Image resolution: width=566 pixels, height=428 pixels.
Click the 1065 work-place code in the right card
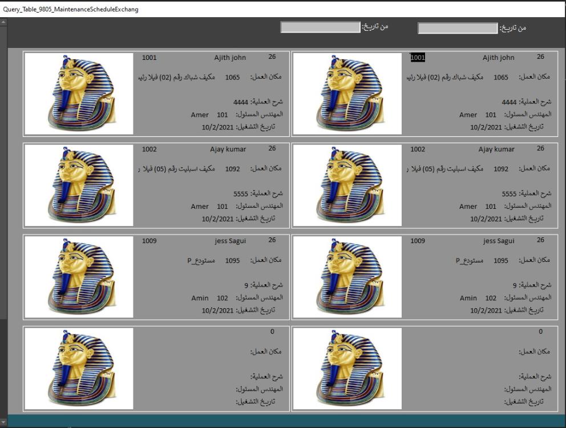pos(501,77)
